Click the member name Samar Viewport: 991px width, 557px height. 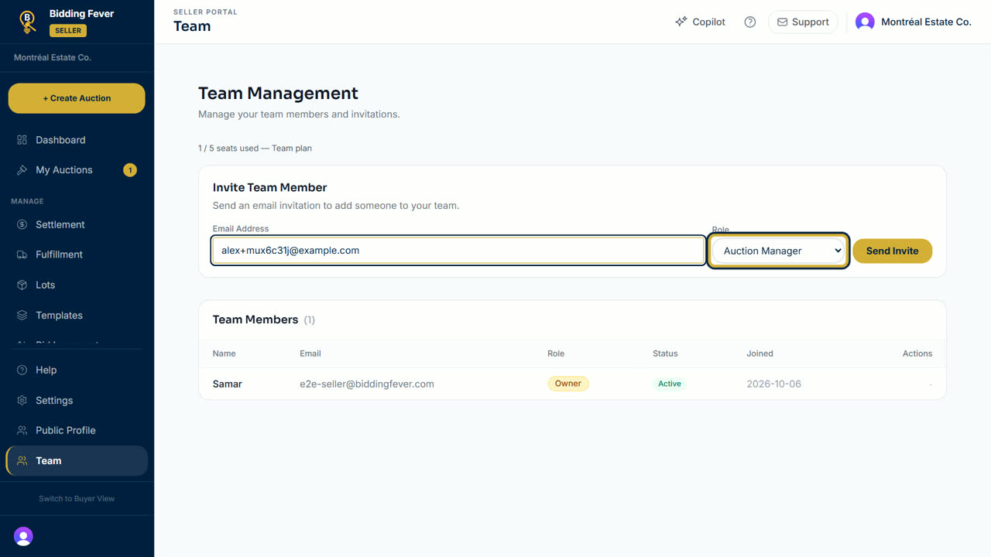228,384
